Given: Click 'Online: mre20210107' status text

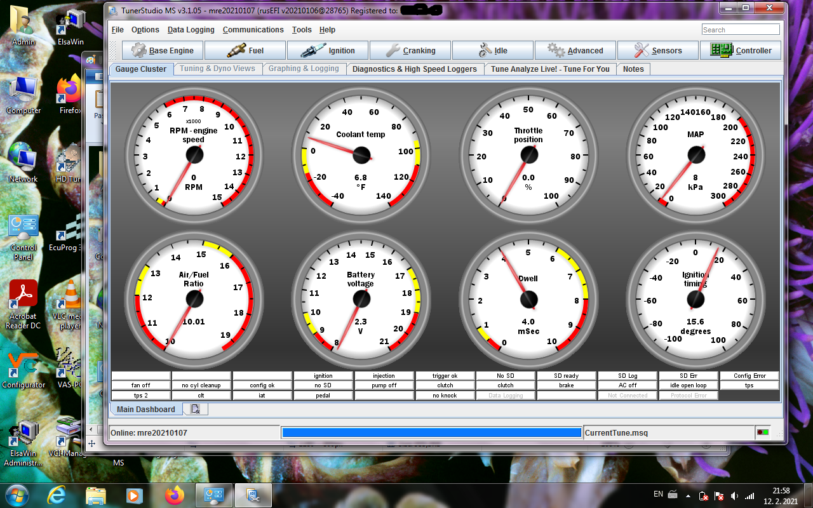Looking at the screenshot, I should (x=149, y=433).
